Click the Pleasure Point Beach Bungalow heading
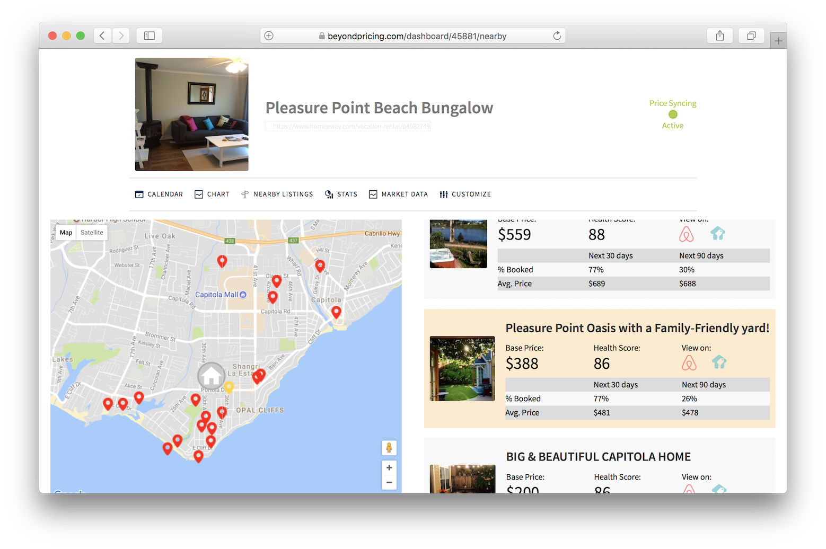This screenshot has height=549, width=826. 379,108
